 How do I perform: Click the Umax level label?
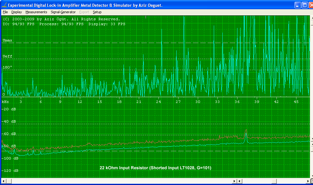click(8, 40)
